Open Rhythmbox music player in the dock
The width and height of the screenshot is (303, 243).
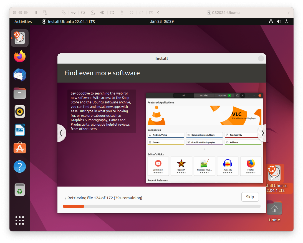[x=20, y=112]
